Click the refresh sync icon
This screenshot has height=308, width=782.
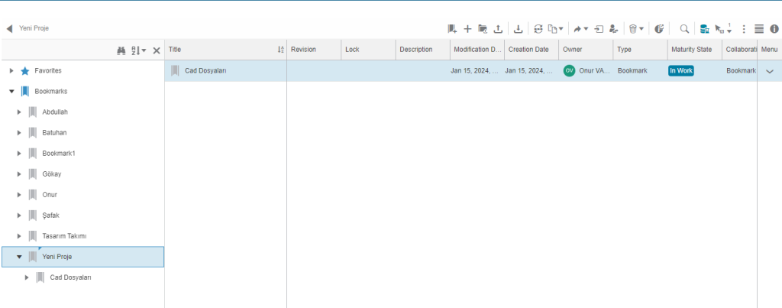pos(538,29)
